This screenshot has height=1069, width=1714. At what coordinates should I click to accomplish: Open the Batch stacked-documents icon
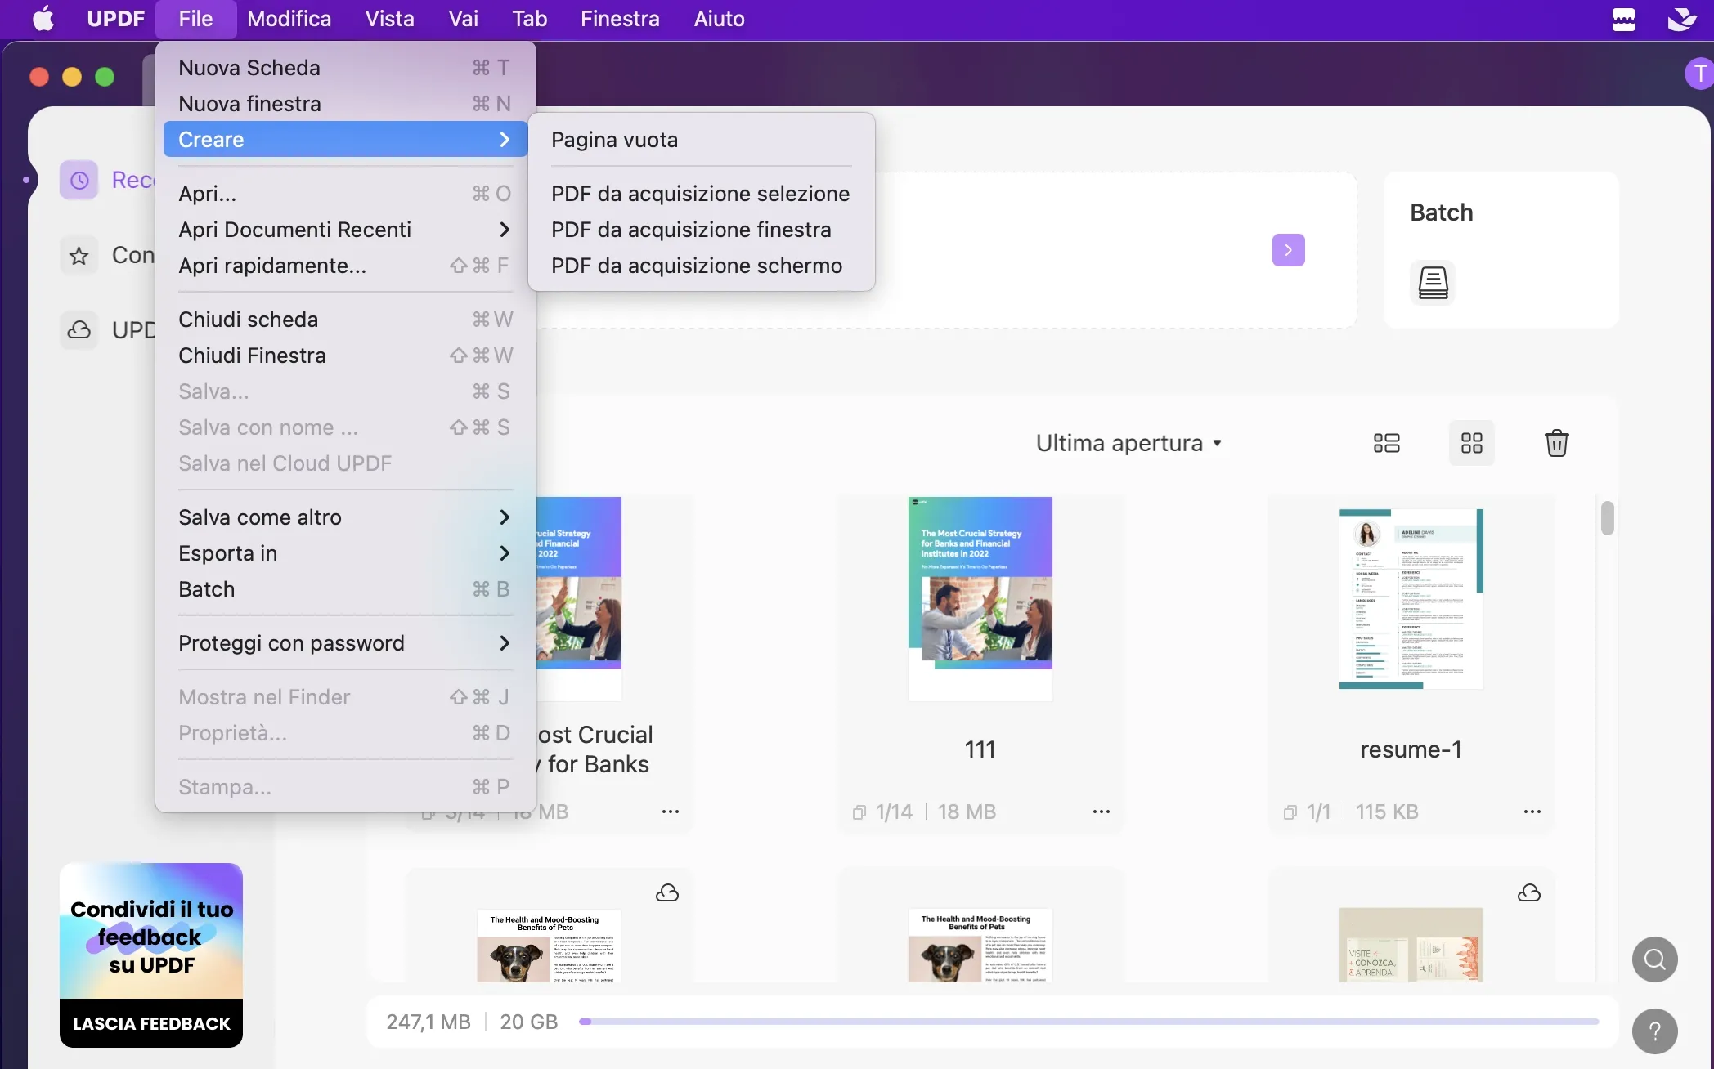[x=1433, y=283]
